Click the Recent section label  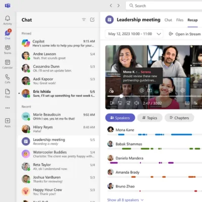click(x=26, y=107)
